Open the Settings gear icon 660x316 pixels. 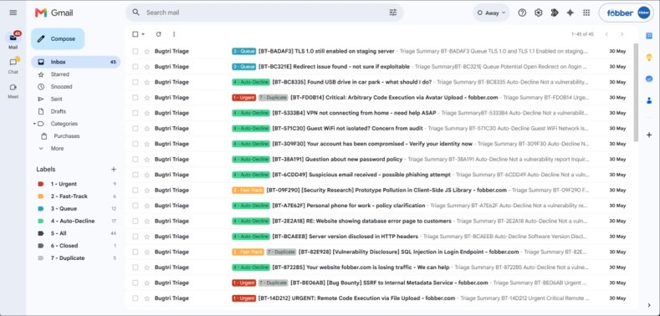pos(539,13)
